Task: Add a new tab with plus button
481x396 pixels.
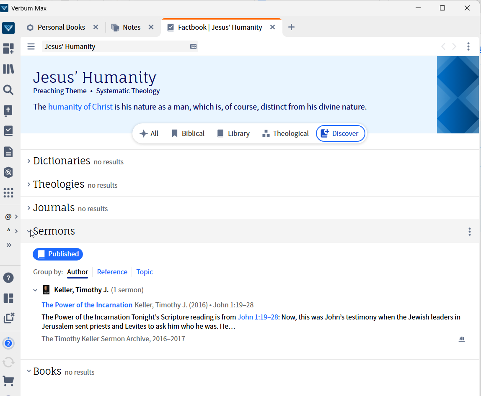Action: (292, 27)
